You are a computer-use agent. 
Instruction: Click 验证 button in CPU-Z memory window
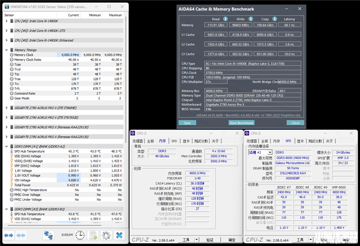click(x=210, y=240)
